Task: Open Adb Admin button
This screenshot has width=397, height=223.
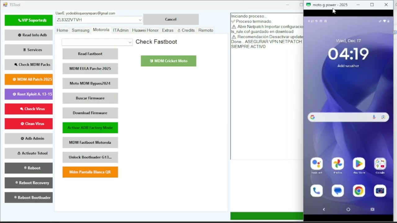Action: pos(29,138)
